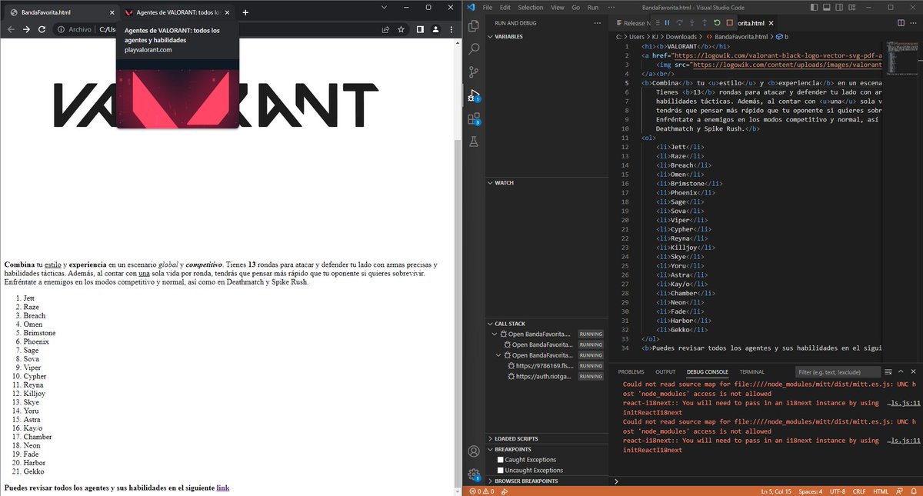Expand the BROWSER BREAKPOINTS section

click(547, 481)
